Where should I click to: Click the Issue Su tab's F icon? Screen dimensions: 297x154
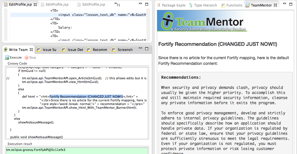[39, 50]
